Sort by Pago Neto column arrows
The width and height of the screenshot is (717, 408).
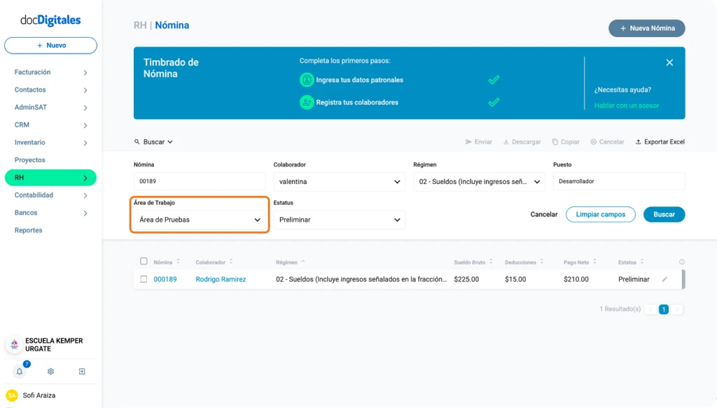point(594,262)
